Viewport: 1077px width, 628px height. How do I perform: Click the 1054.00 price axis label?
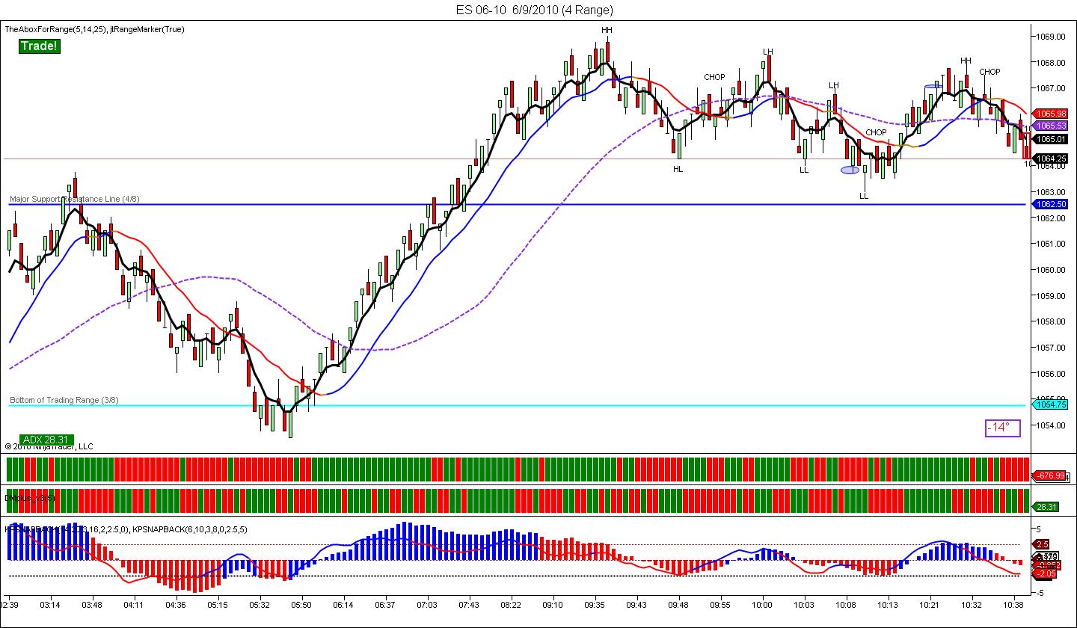point(1050,425)
